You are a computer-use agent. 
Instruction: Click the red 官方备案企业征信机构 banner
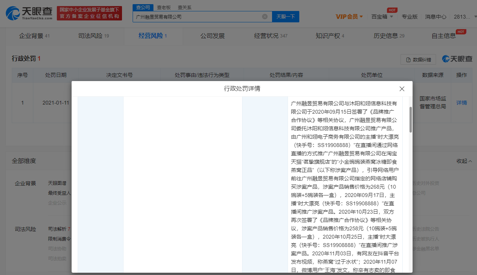[89, 13]
